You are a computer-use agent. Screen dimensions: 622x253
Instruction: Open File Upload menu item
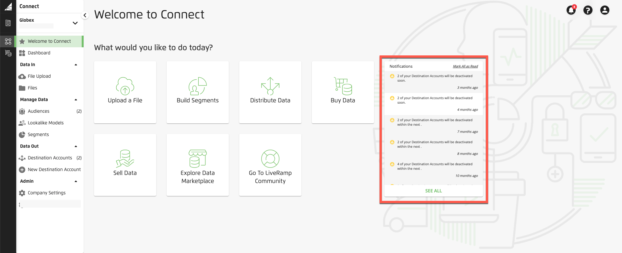[x=50, y=76]
